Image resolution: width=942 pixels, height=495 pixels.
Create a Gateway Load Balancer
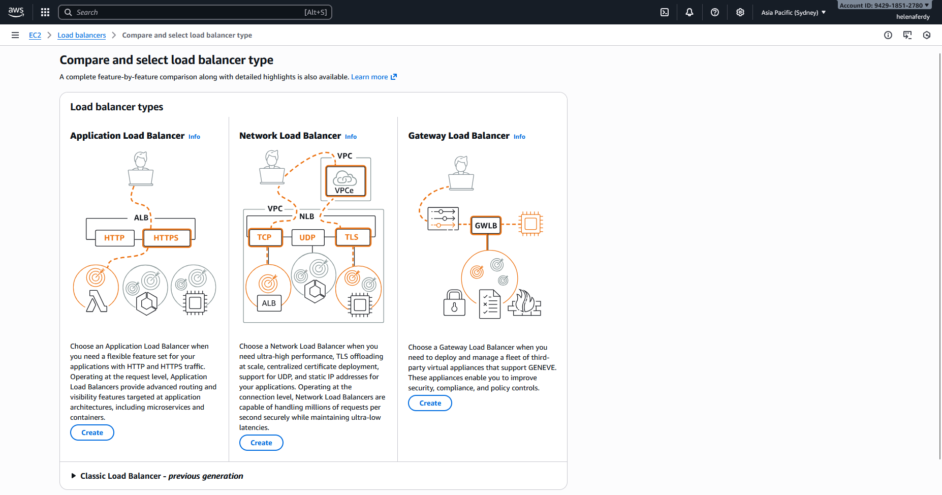tap(430, 403)
